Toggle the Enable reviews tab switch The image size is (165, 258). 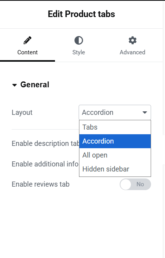[x=135, y=184]
